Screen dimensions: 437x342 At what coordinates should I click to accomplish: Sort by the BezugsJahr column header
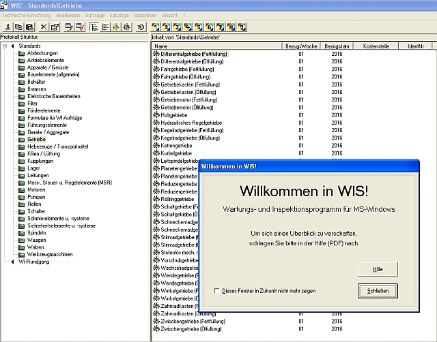point(337,46)
